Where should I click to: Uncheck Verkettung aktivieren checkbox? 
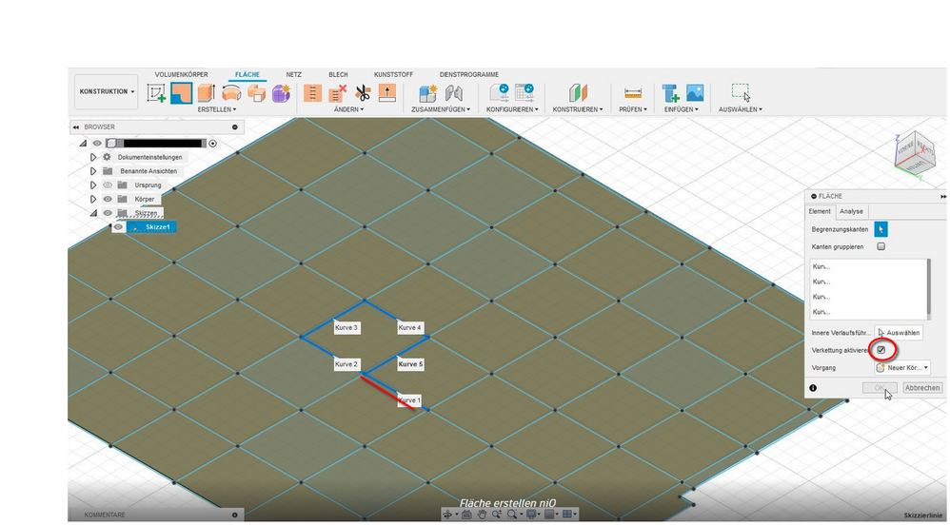(x=881, y=350)
